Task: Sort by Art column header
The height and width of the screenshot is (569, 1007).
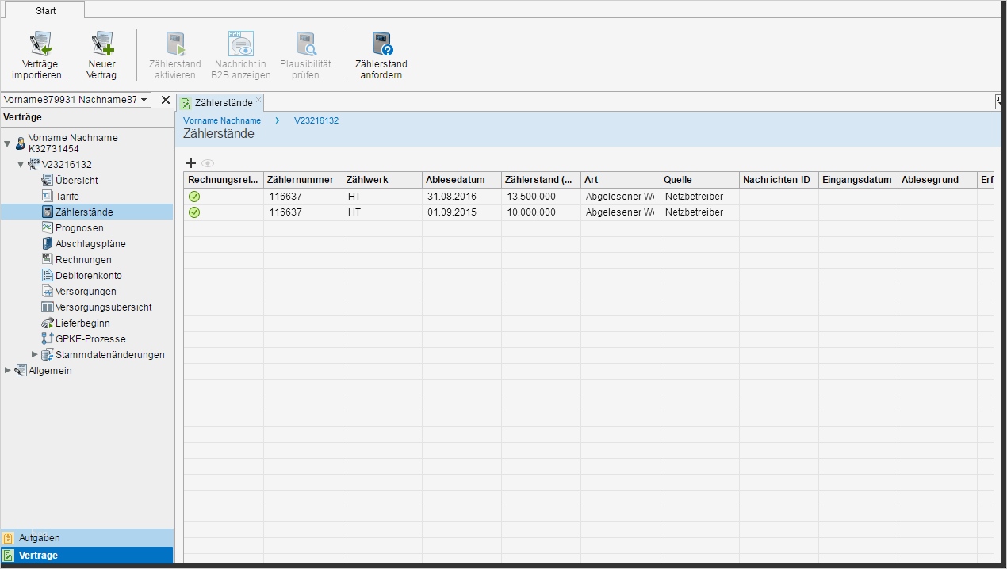Action: 620,180
